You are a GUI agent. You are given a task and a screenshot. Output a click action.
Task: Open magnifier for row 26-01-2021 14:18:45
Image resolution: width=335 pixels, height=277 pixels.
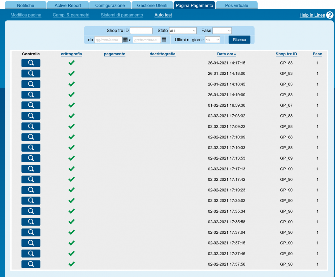(x=31, y=84)
